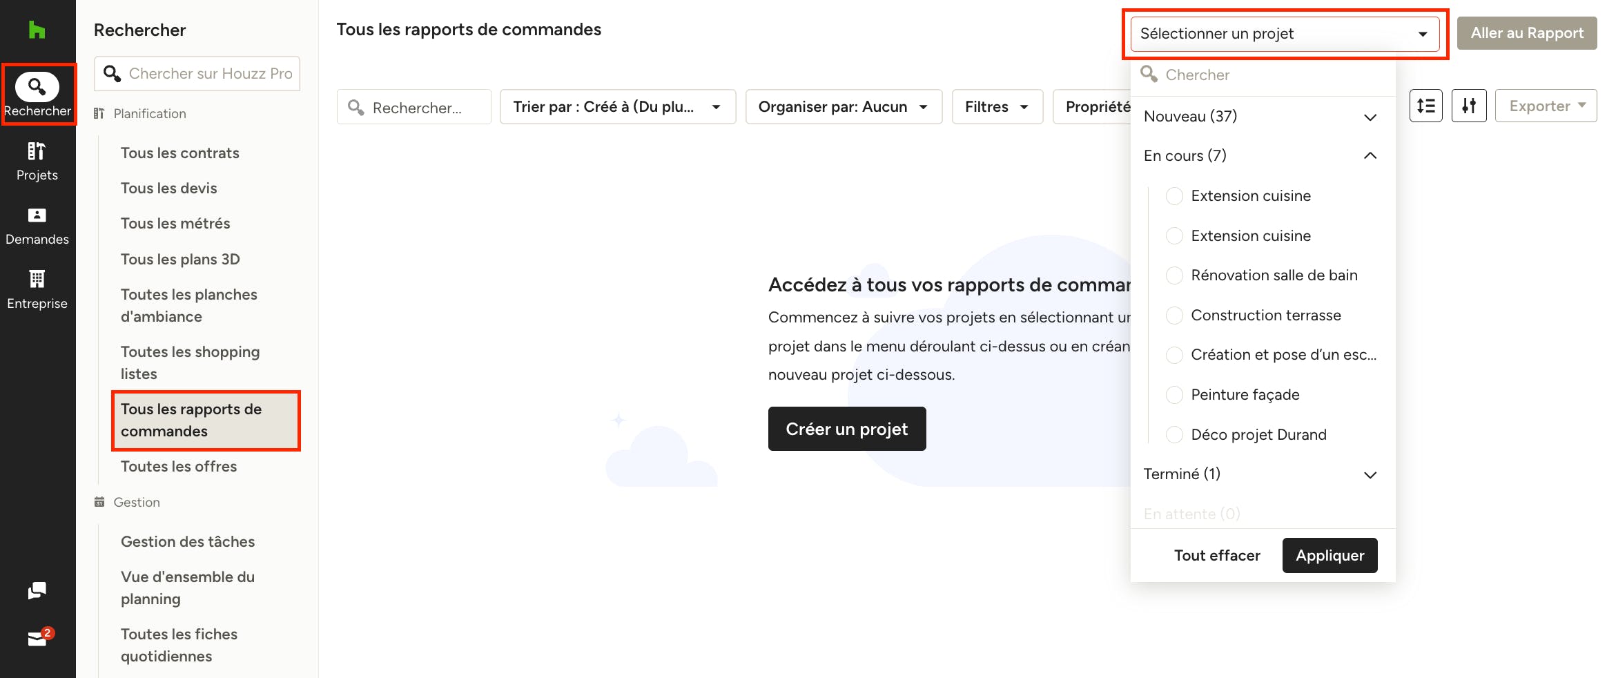Collapse the En cours (7) group
This screenshot has width=1607, height=678.
(x=1260, y=156)
